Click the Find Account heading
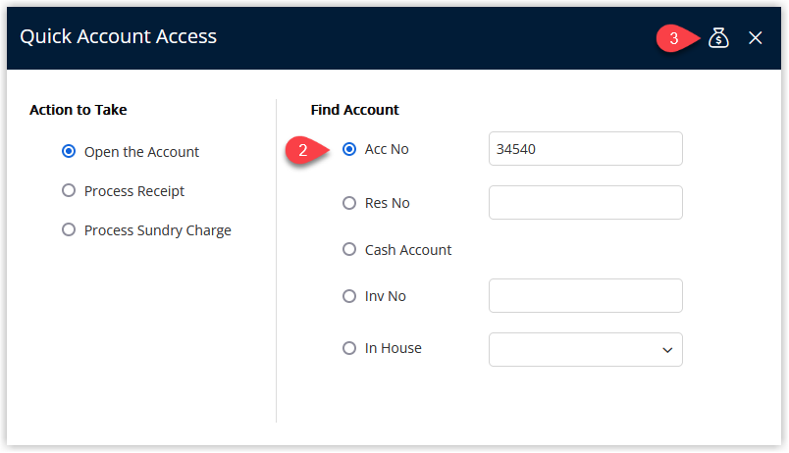Screen dimensions: 789x453 tap(354, 110)
